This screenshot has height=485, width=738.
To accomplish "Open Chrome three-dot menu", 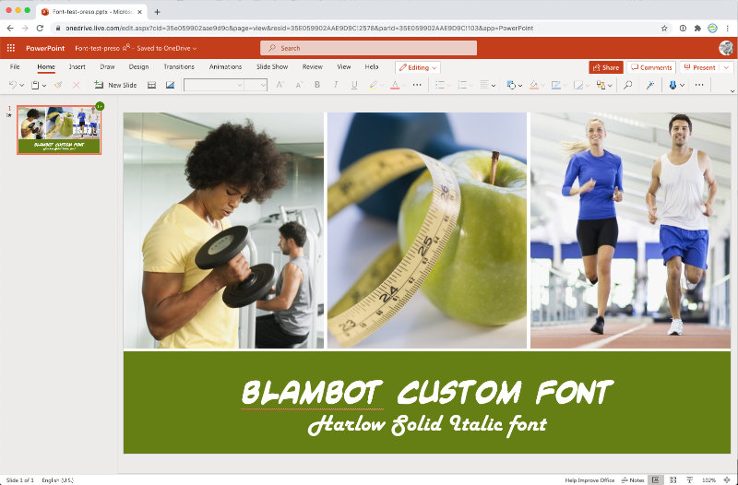I will 727,29.
